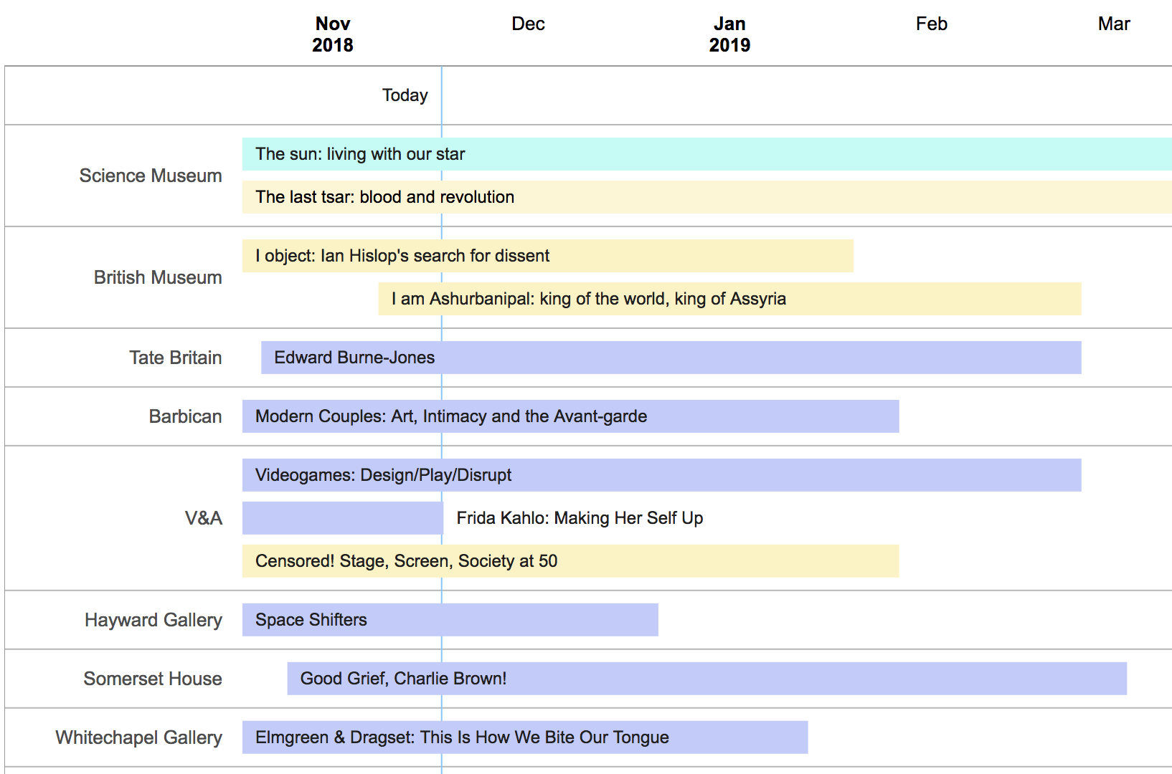Click the Nov 2018 month header
Screen dimensions: 1172x774
point(333,34)
